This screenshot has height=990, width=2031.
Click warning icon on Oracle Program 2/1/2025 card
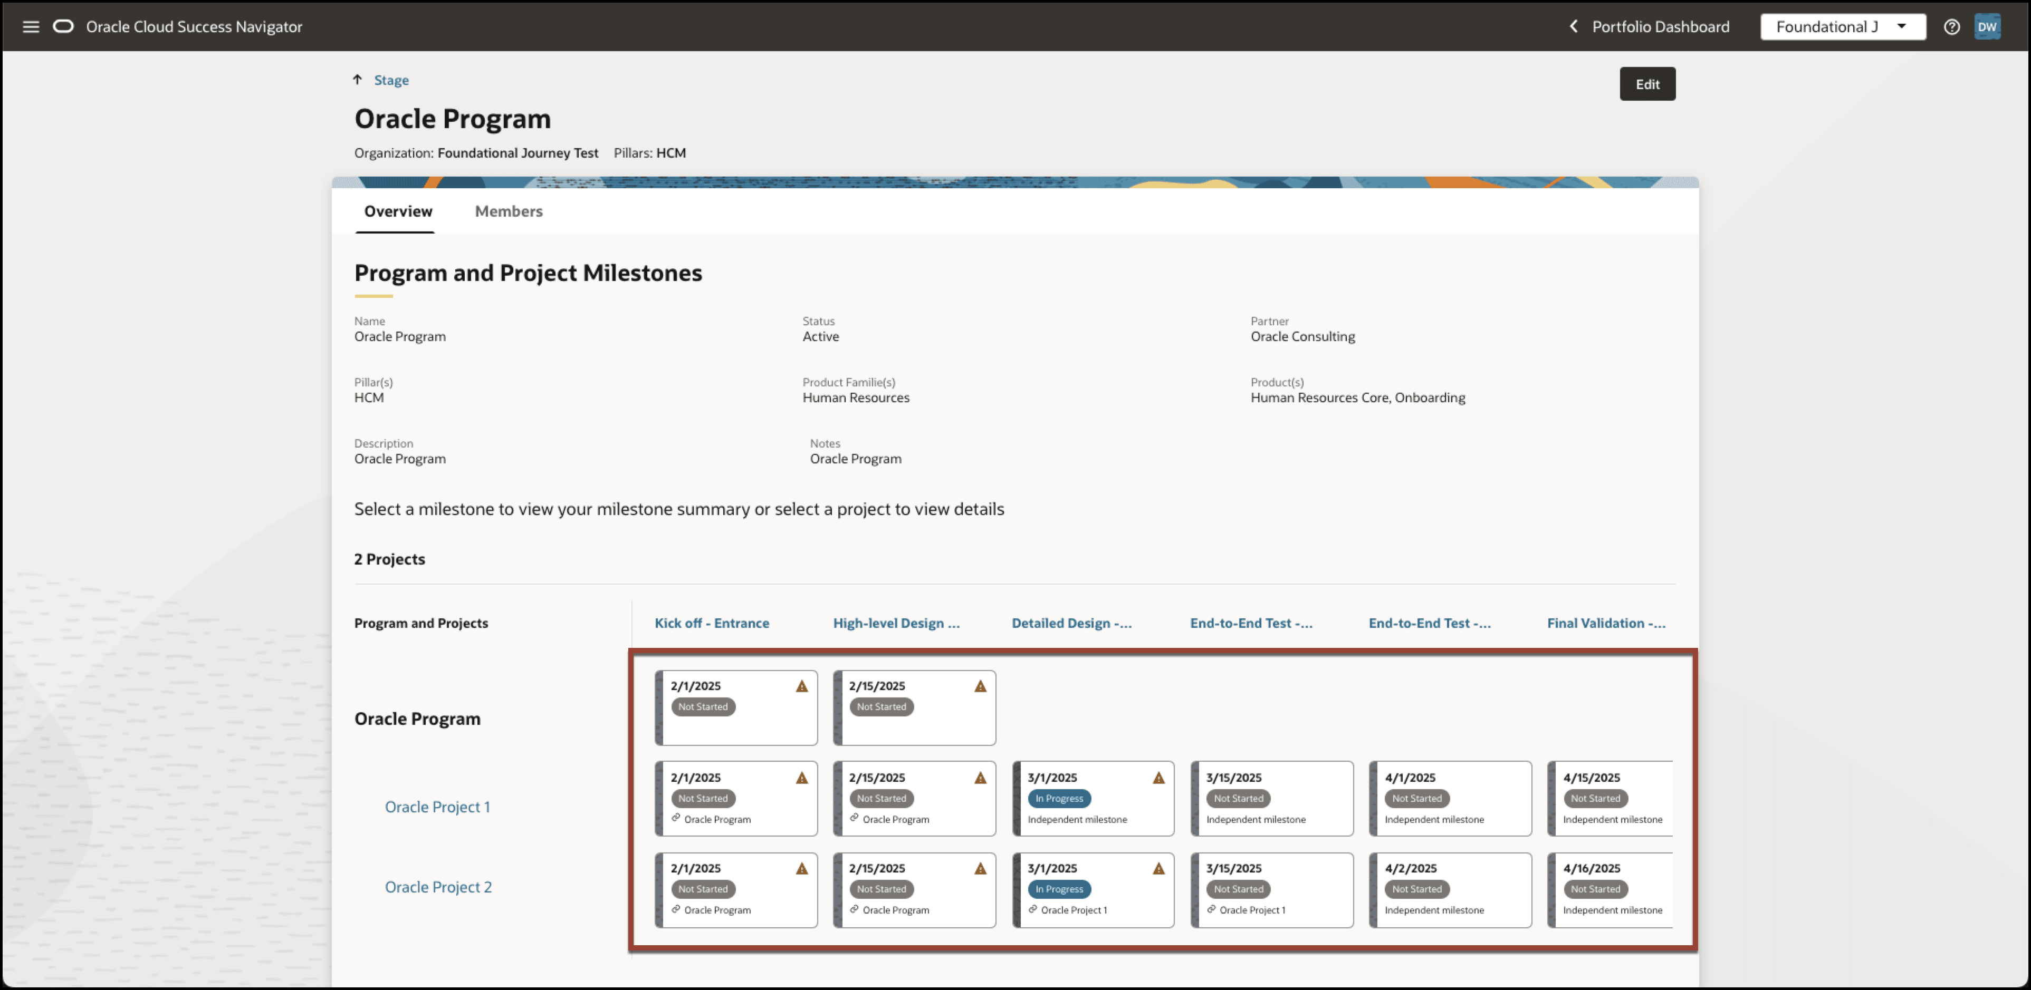802,686
